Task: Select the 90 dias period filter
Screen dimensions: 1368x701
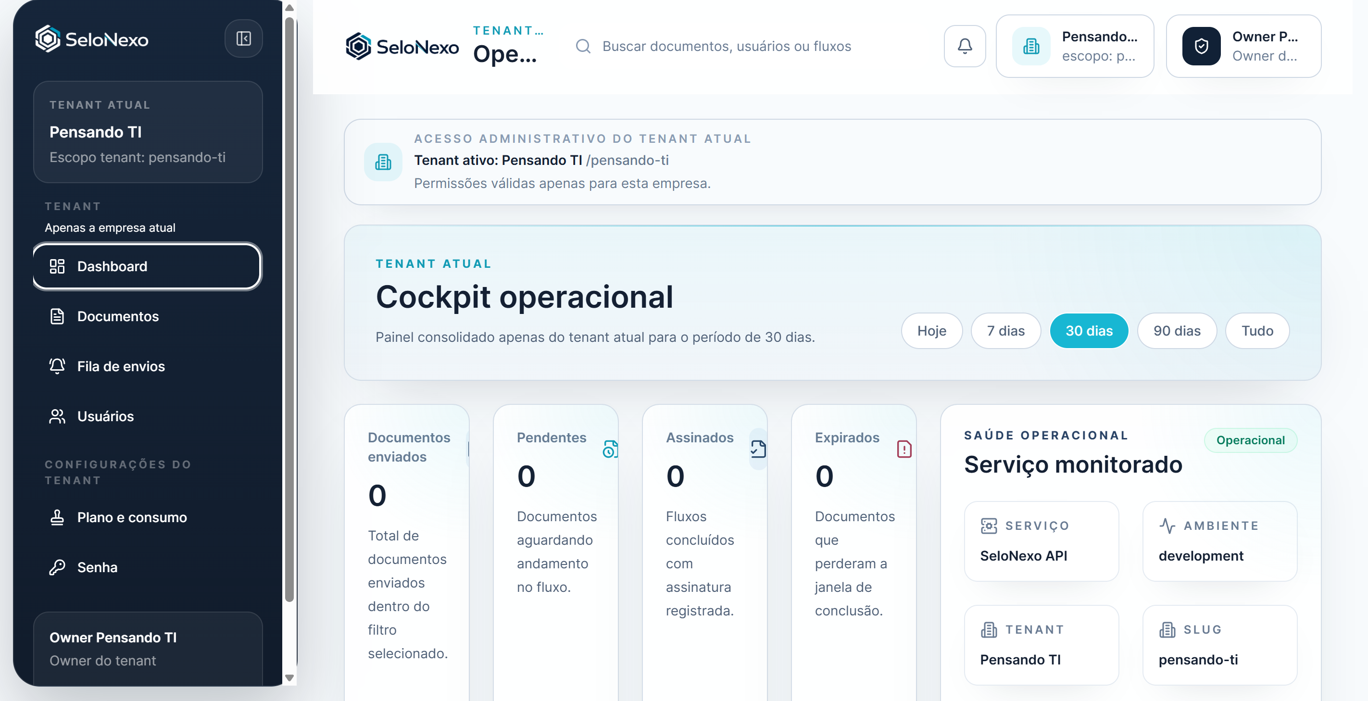Action: (x=1177, y=331)
